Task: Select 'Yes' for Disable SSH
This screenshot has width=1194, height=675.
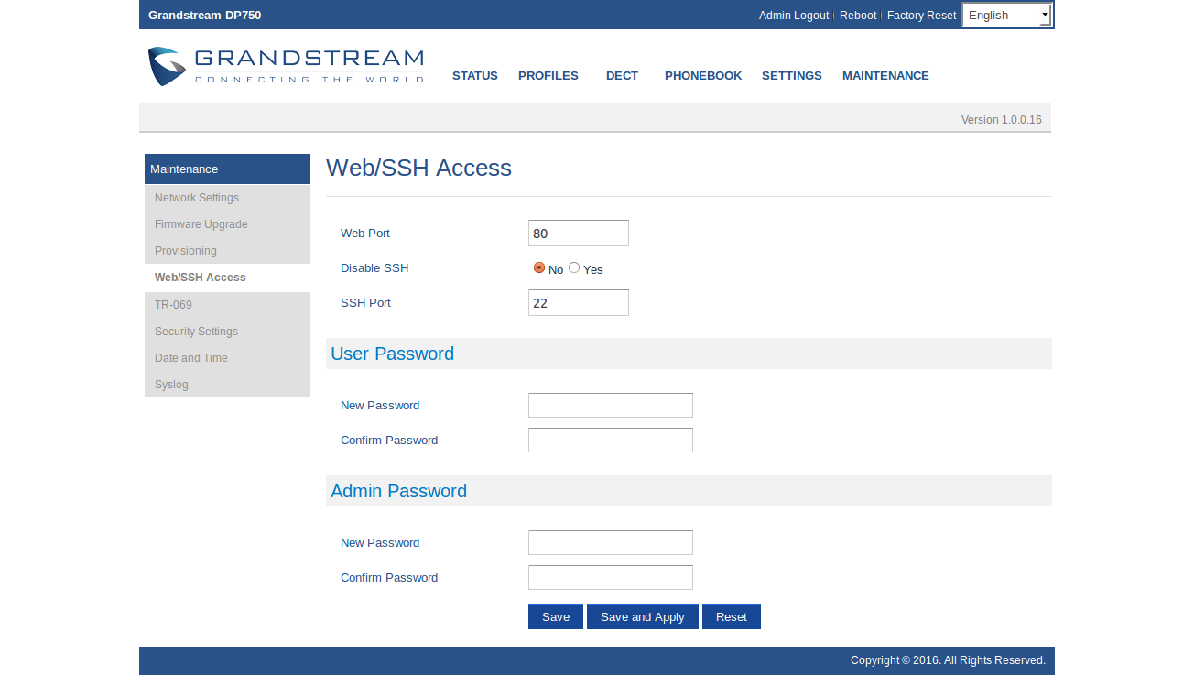Action: tap(574, 268)
